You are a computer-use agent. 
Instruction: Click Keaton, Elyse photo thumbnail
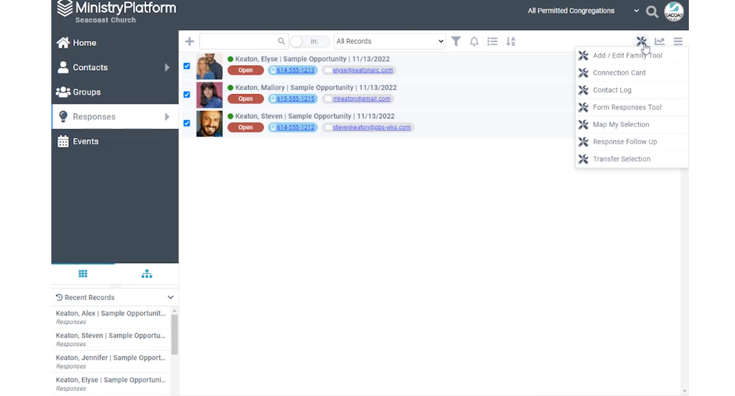pyautogui.click(x=209, y=66)
